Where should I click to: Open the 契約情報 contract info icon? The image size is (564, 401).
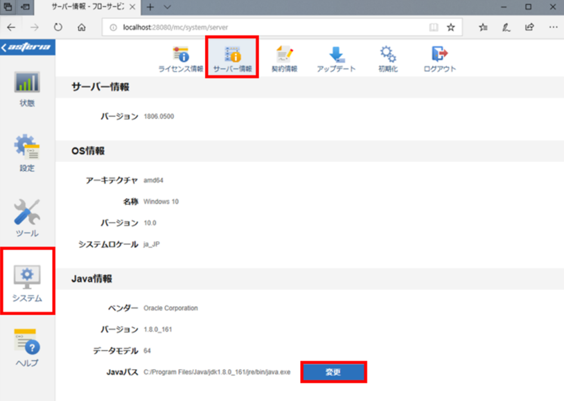[284, 59]
